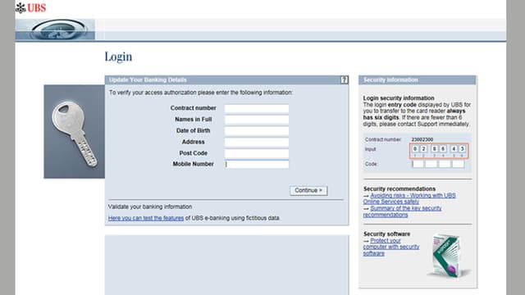Focus the Names in Full field
The width and height of the screenshot is (525, 295).
pos(257,120)
